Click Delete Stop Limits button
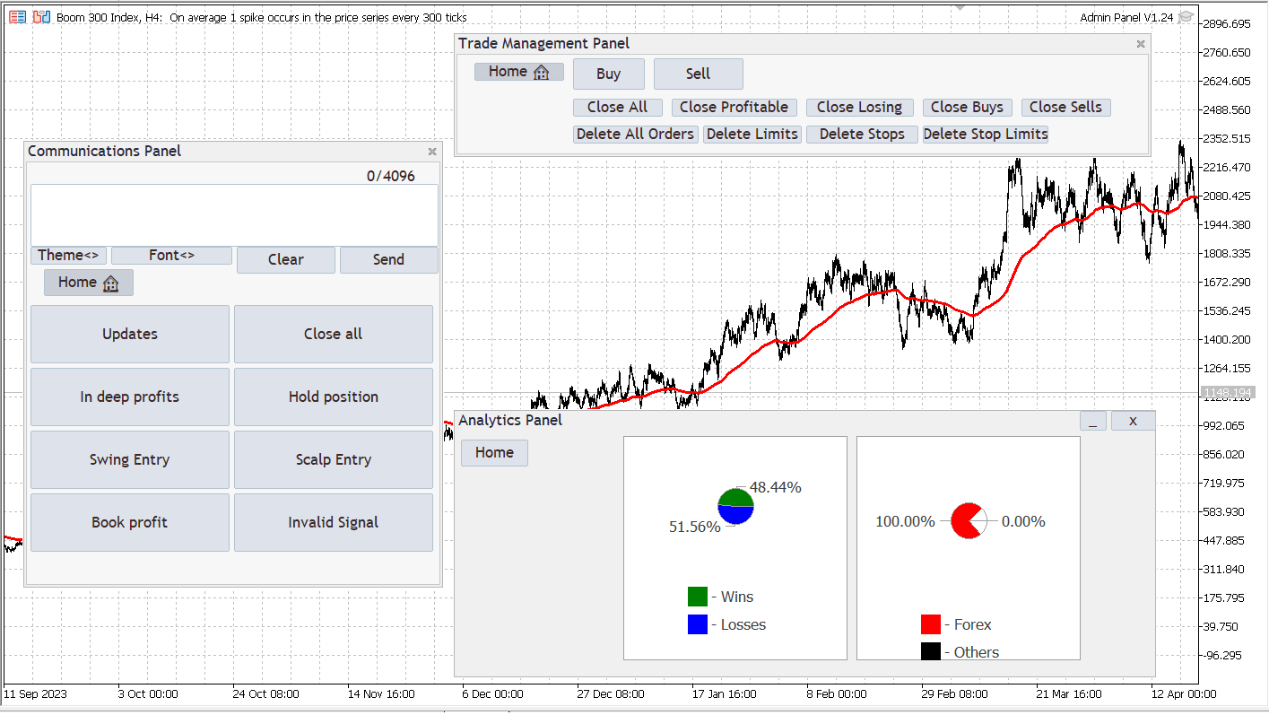 pos(986,135)
